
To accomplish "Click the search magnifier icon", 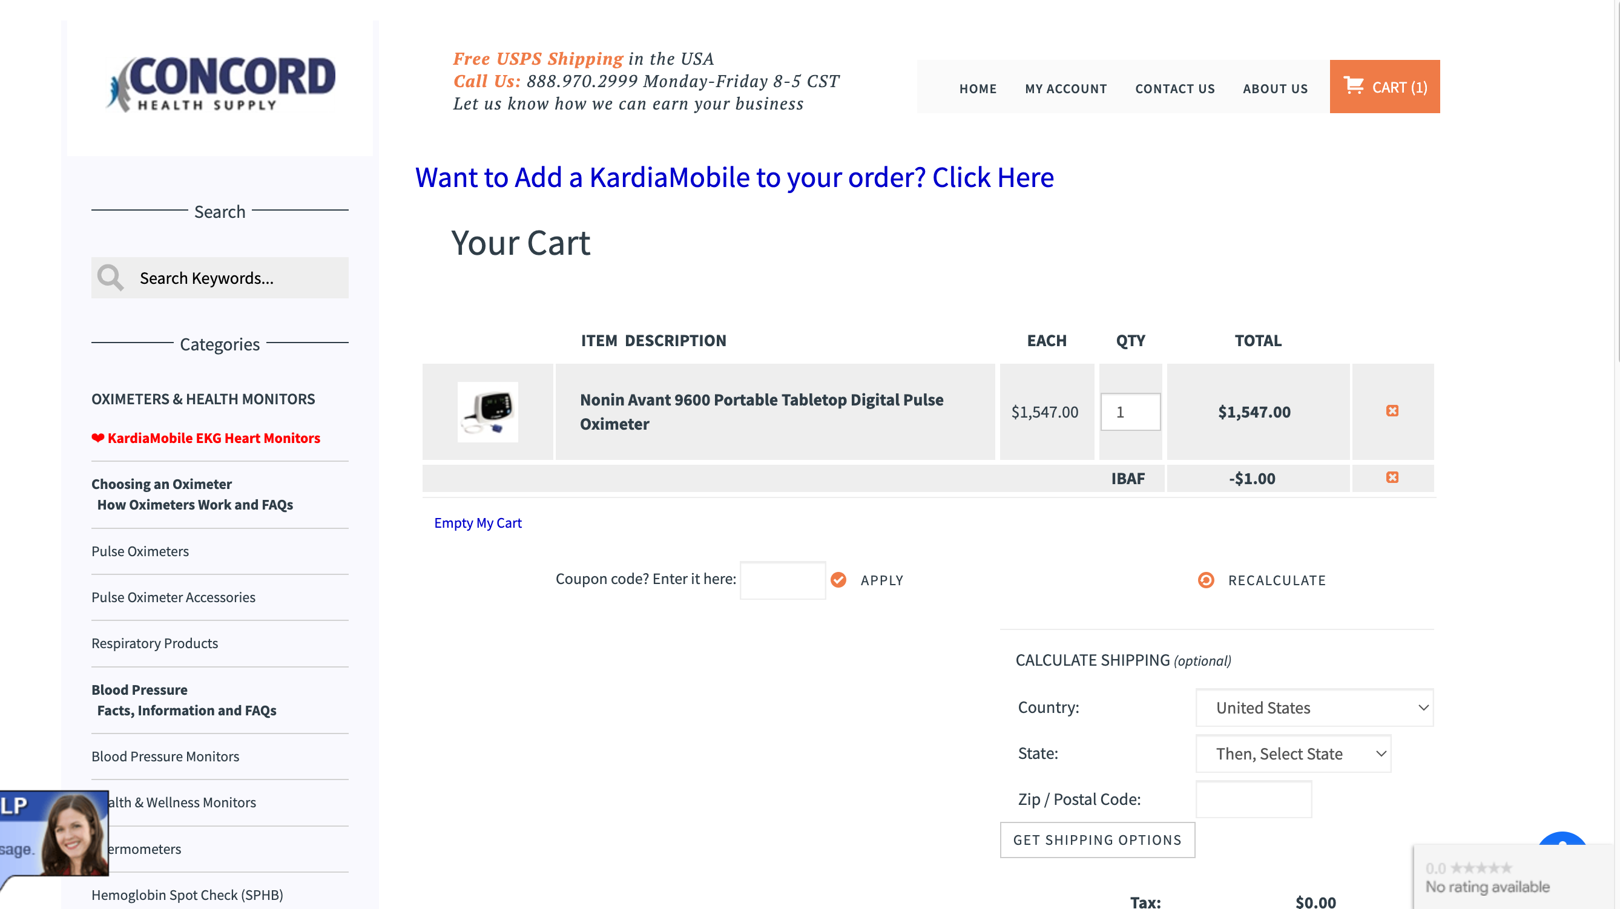I will click(111, 278).
